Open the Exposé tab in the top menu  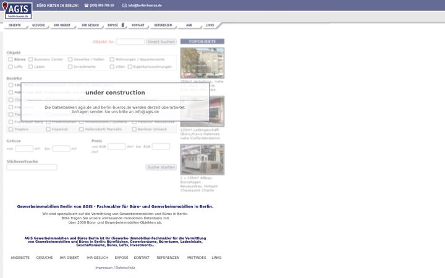[x=112, y=25]
